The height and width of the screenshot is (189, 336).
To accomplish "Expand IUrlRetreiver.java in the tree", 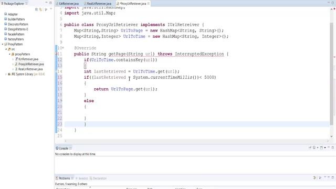I will (13, 59).
